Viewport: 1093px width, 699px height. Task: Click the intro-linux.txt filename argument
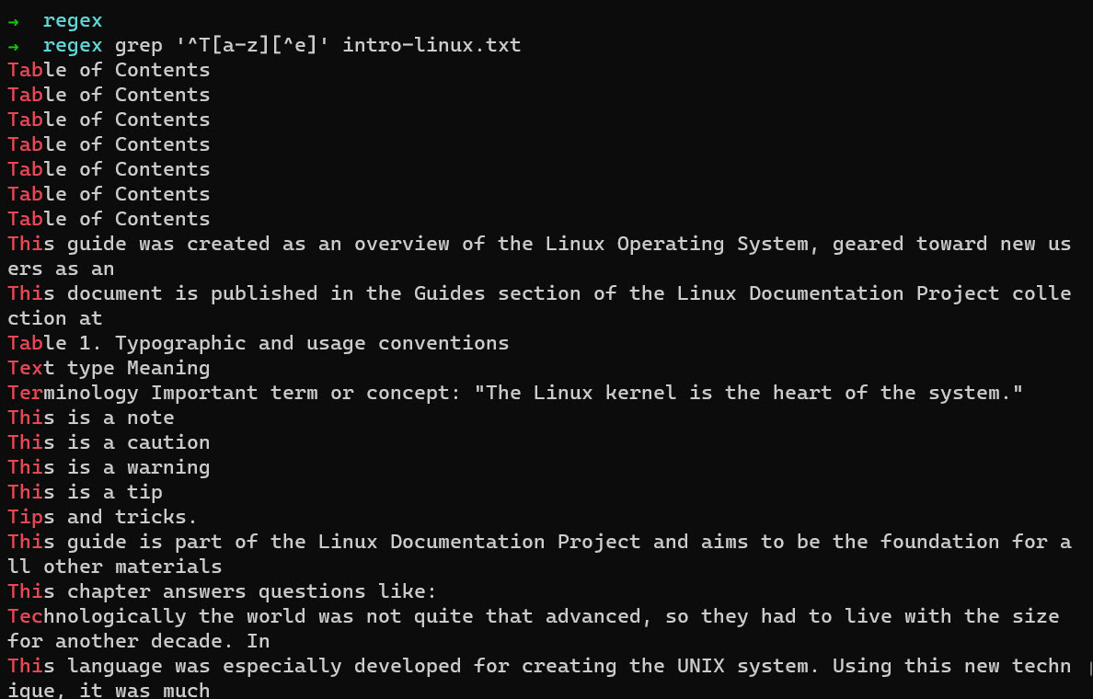(431, 45)
